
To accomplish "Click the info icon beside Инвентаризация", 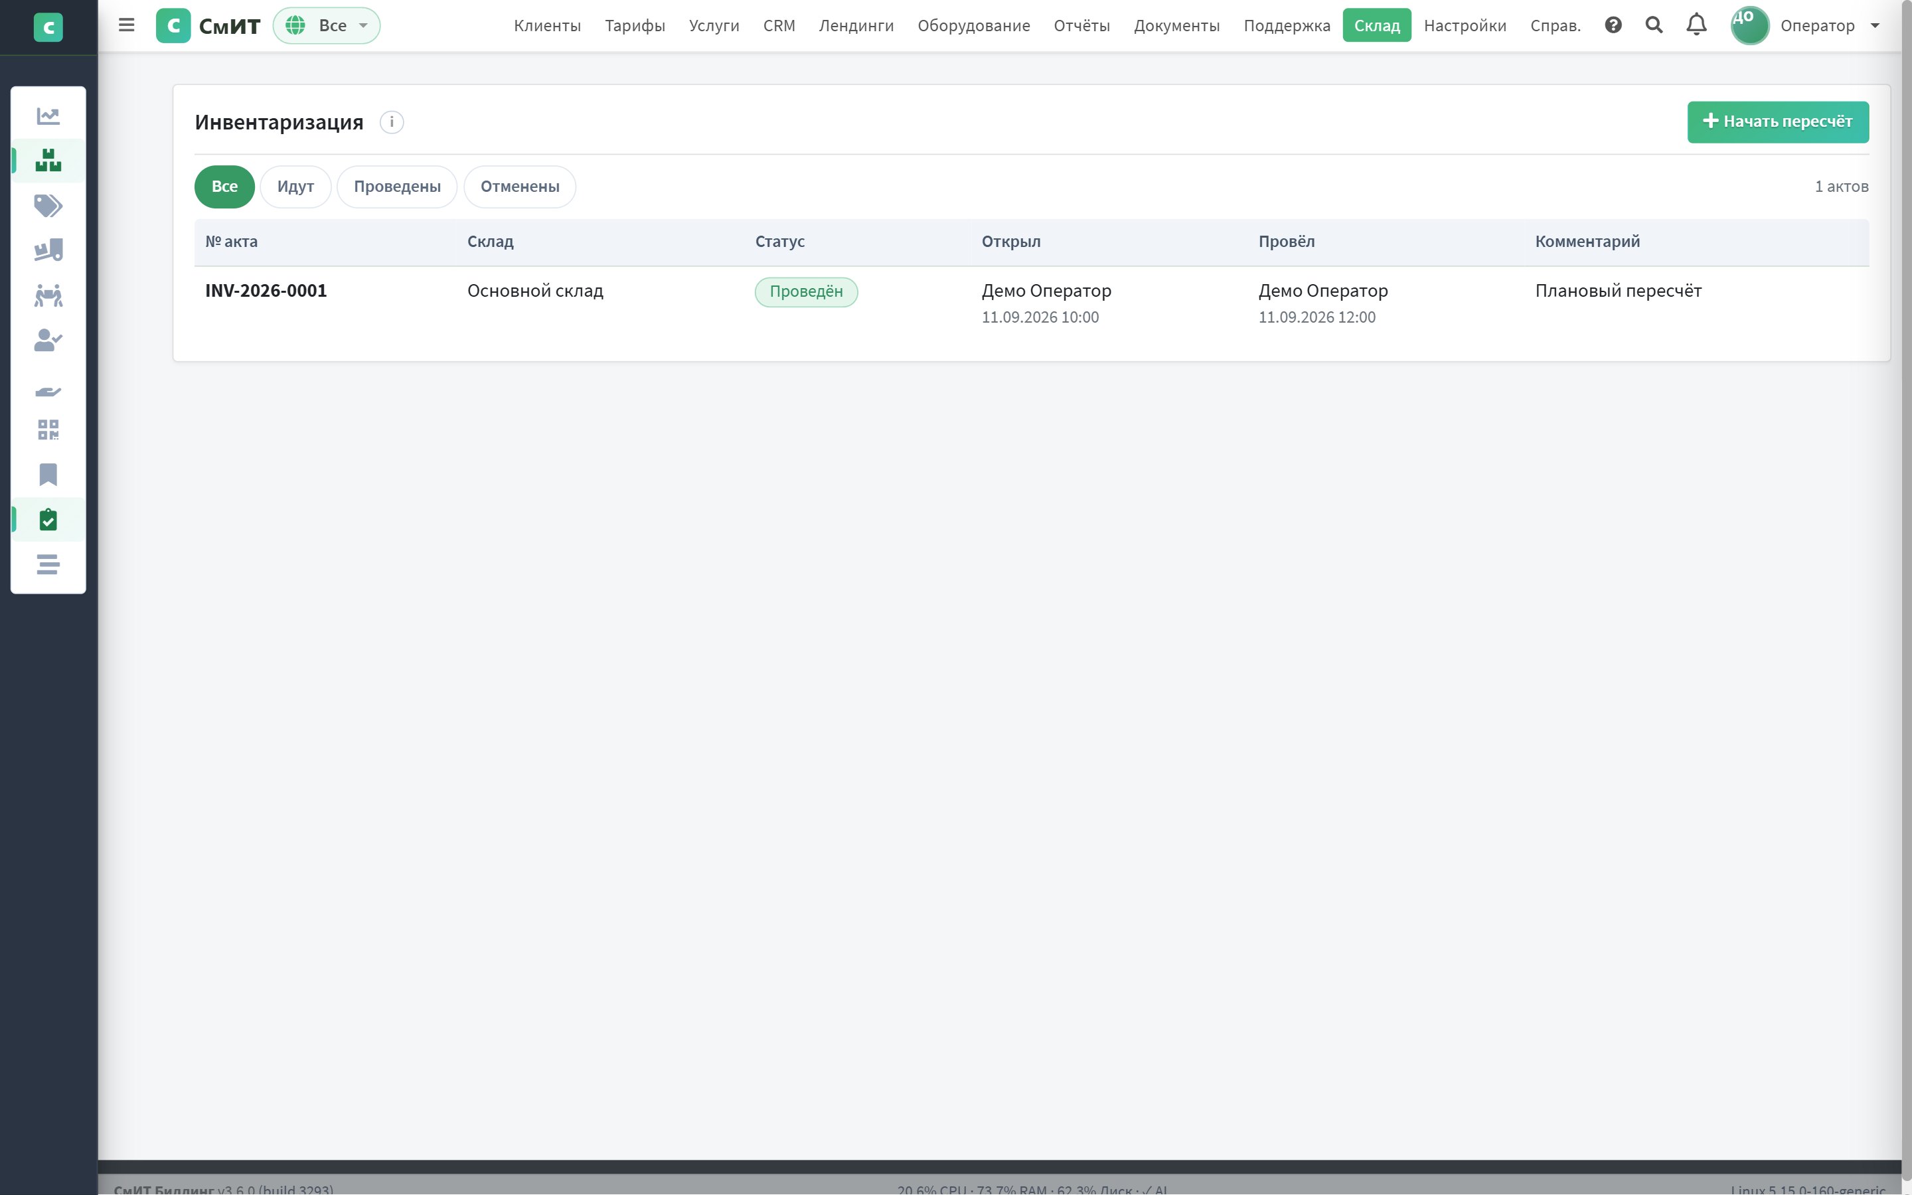I will (392, 123).
